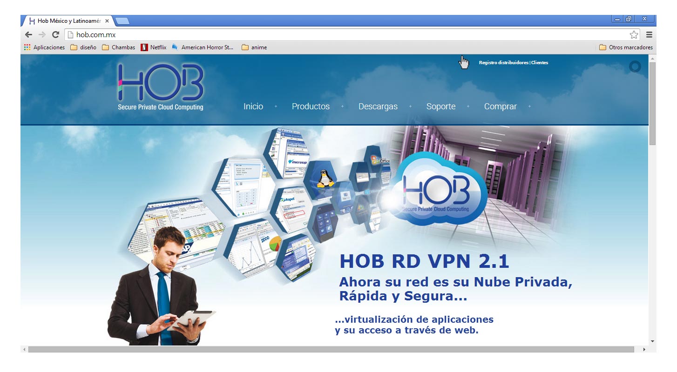This screenshot has height=372, width=677.
Task: Open the anime bookmarks folder icon
Action: [x=245, y=47]
